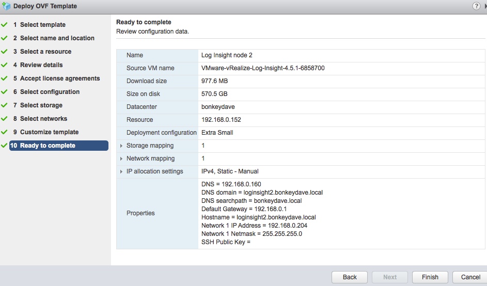This screenshot has width=487, height=286.
Task: Click the download size value 977.6 MB
Action: coord(215,81)
